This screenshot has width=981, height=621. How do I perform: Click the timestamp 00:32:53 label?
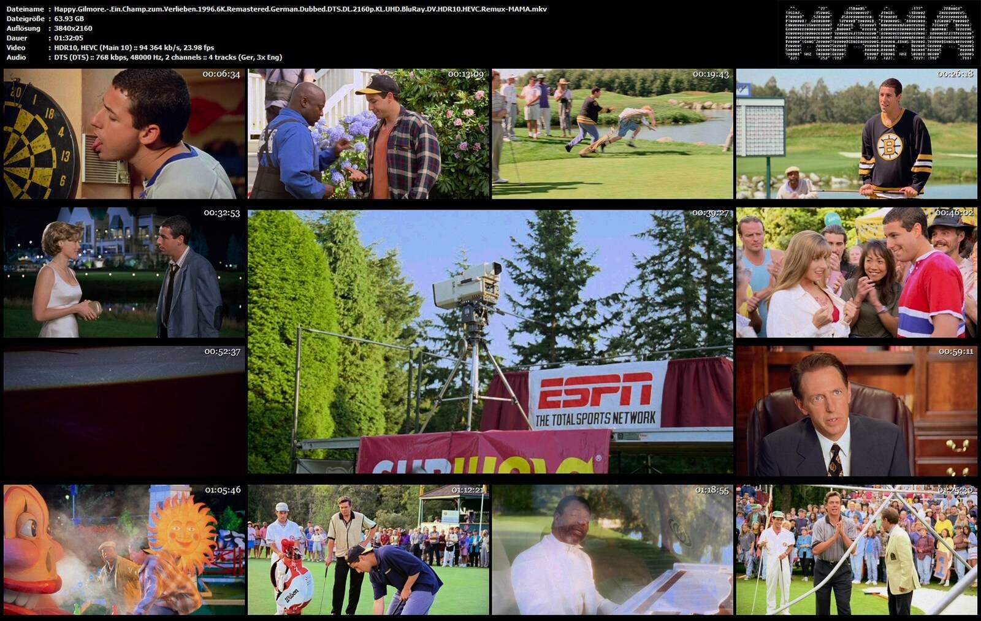[221, 213]
